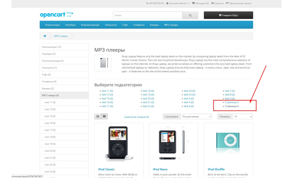The height and width of the screenshot is (178, 293).
Task: Open the iPod Shuffle product title
Action: click(x=216, y=169)
